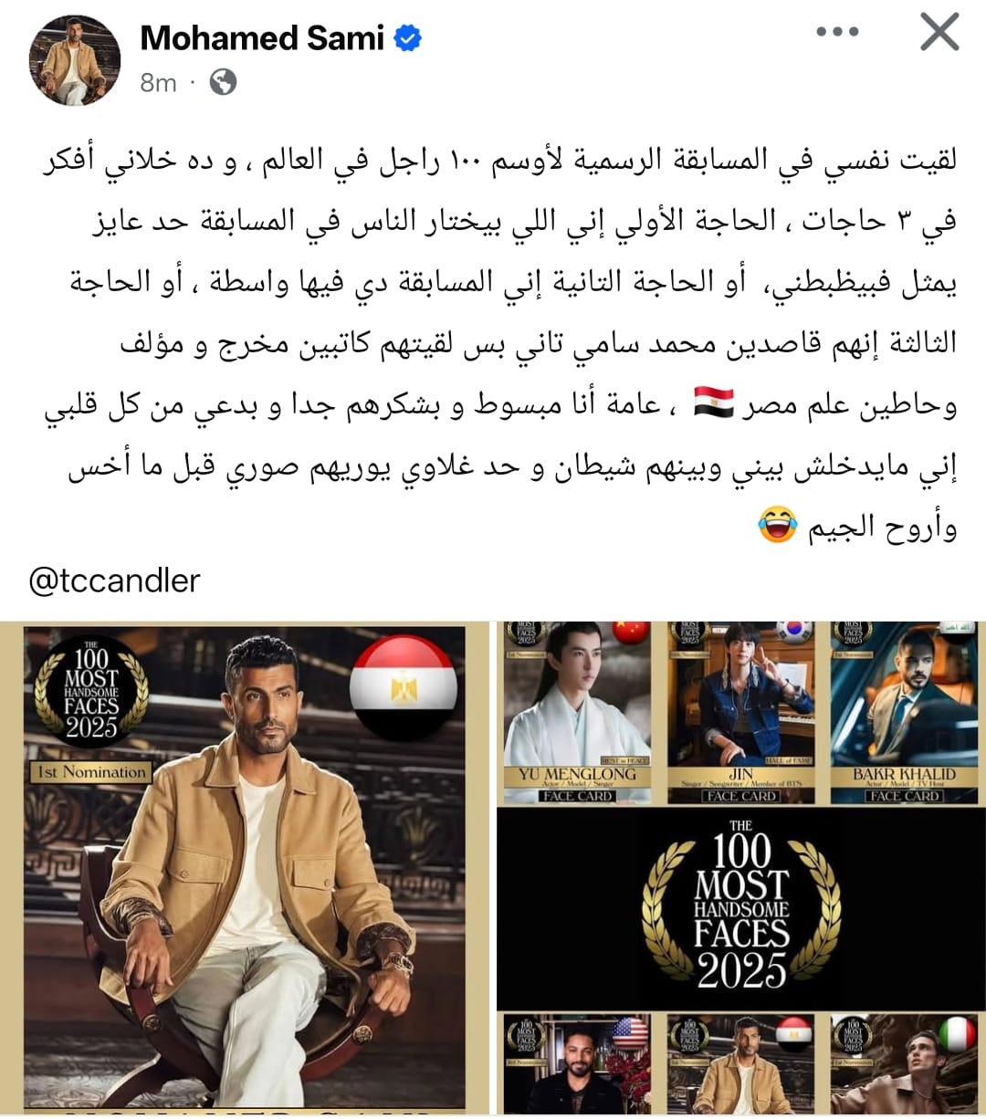
Task: Open the three-dots post options menu
Action: (837, 32)
